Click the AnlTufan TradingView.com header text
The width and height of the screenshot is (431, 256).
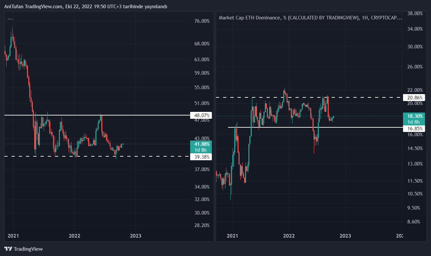click(x=86, y=7)
